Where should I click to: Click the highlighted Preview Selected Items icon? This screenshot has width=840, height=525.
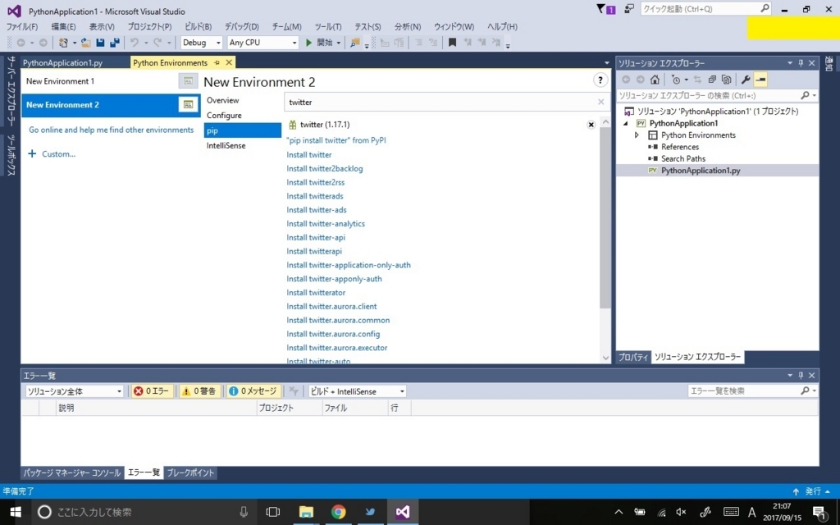point(760,80)
